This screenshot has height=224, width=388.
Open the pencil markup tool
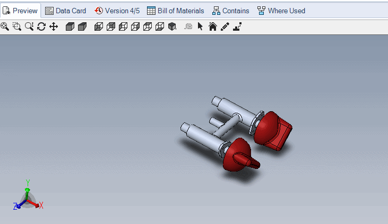pyautogui.click(x=225, y=26)
